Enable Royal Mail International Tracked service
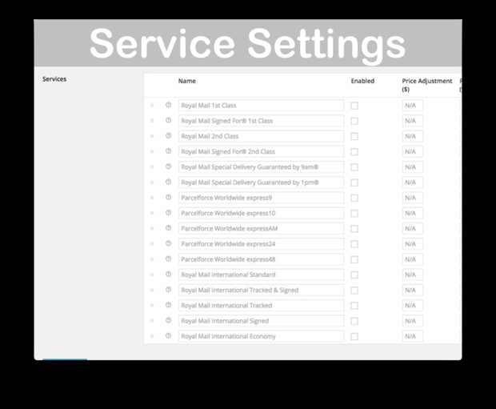The height and width of the screenshot is (409, 496). [354, 306]
